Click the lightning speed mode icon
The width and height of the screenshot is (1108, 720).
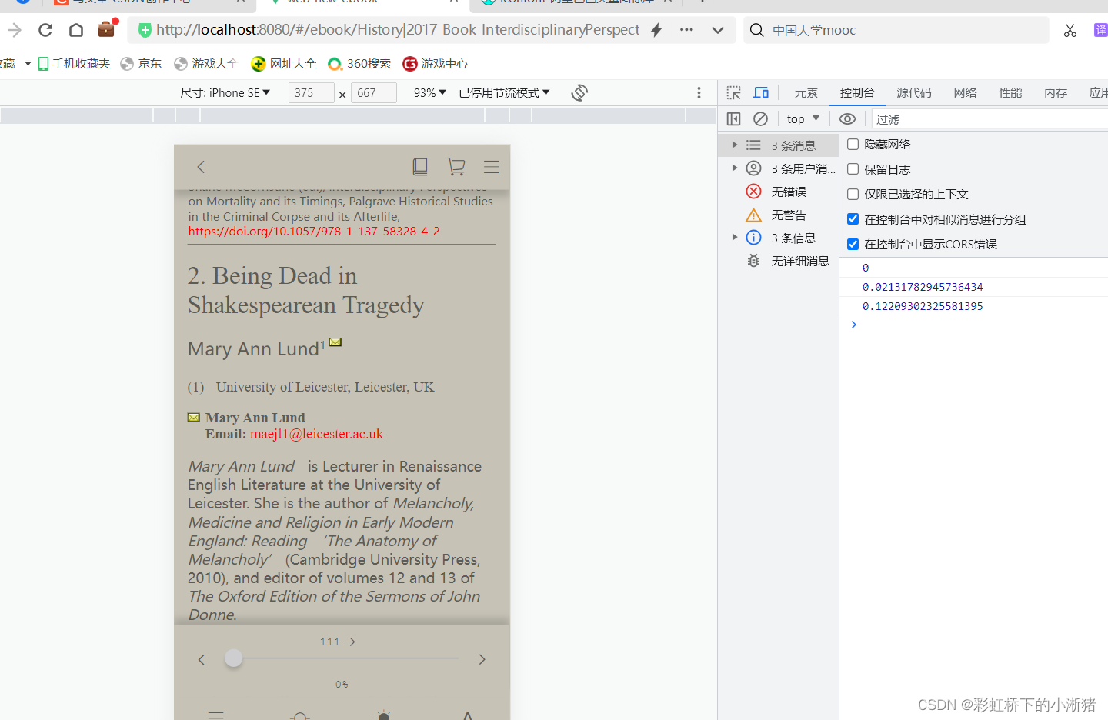click(x=656, y=30)
